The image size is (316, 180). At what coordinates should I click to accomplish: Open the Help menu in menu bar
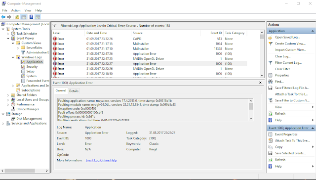tap(39, 10)
